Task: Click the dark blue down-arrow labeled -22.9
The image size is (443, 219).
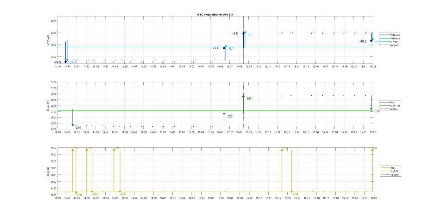Action: pos(66,52)
